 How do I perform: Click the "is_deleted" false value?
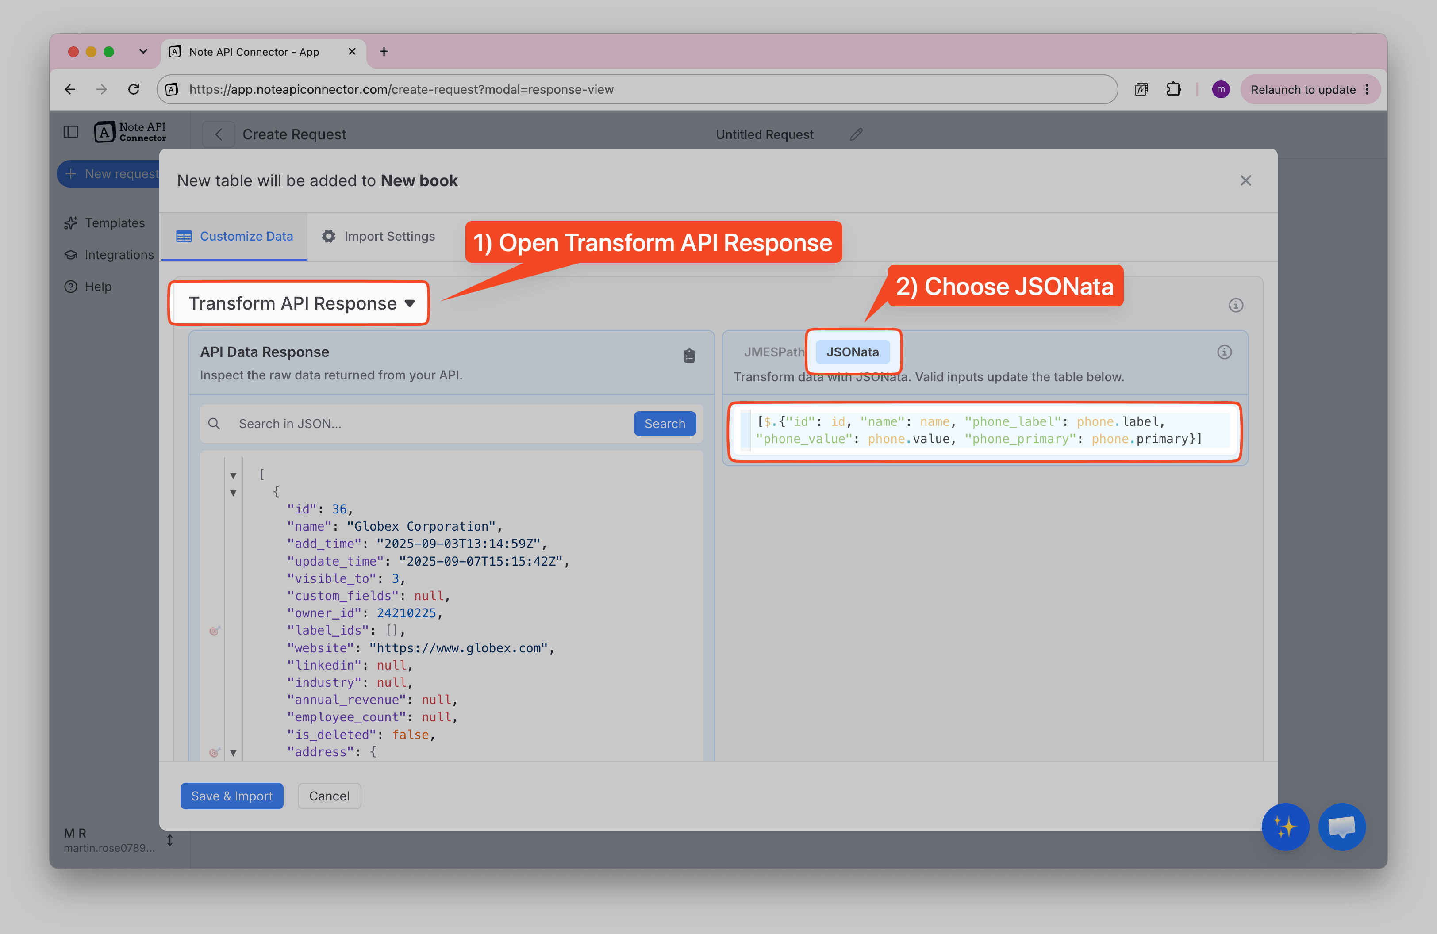[411, 734]
